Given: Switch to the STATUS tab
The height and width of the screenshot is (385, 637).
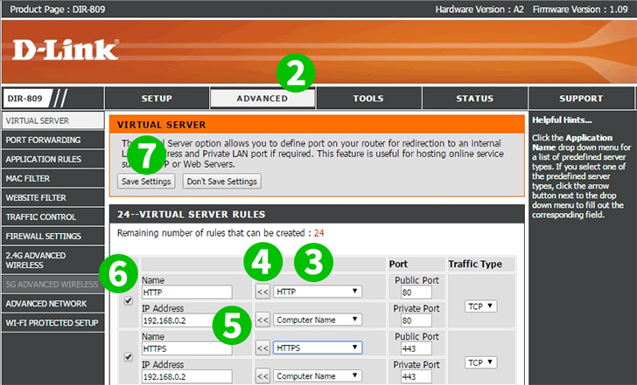Looking at the screenshot, I should [474, 98].
